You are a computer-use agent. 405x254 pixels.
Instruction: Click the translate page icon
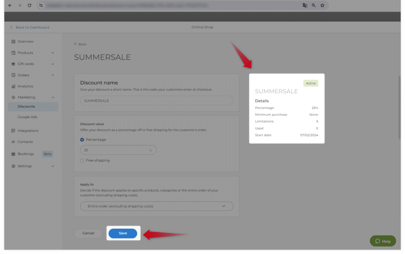(x=305, y=6)
